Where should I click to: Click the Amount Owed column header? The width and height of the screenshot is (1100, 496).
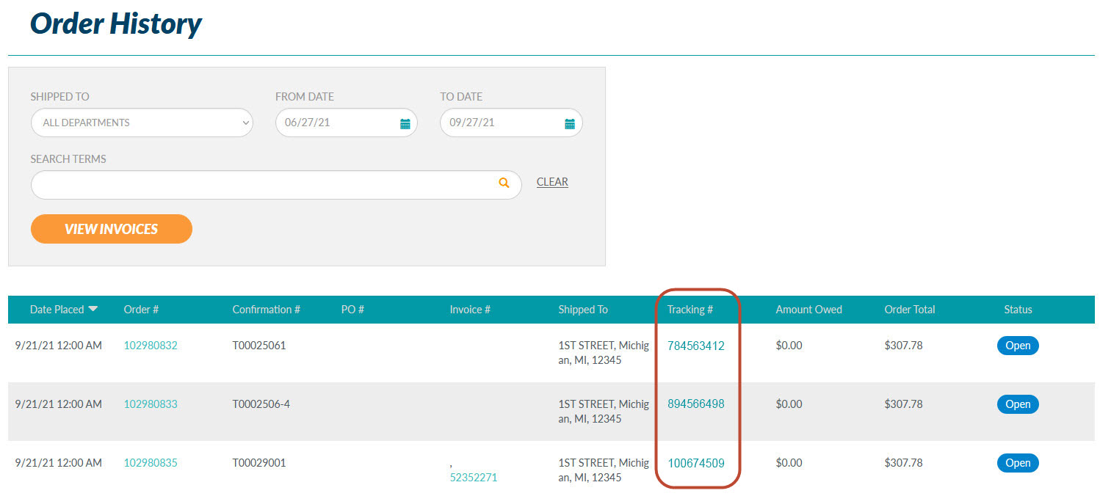tap(808, 310)
